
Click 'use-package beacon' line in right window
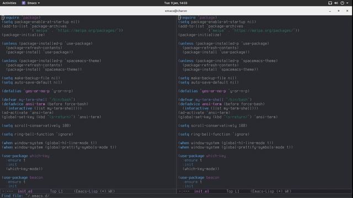click(x=199, y=178)
